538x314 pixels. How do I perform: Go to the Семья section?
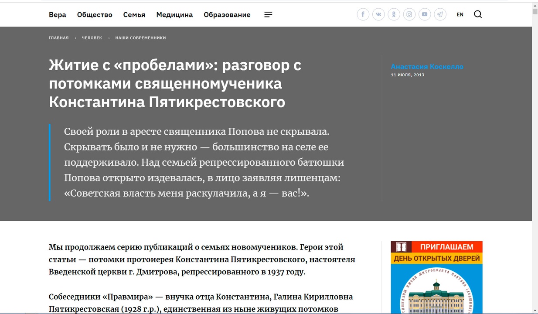(x=134, y=14)
